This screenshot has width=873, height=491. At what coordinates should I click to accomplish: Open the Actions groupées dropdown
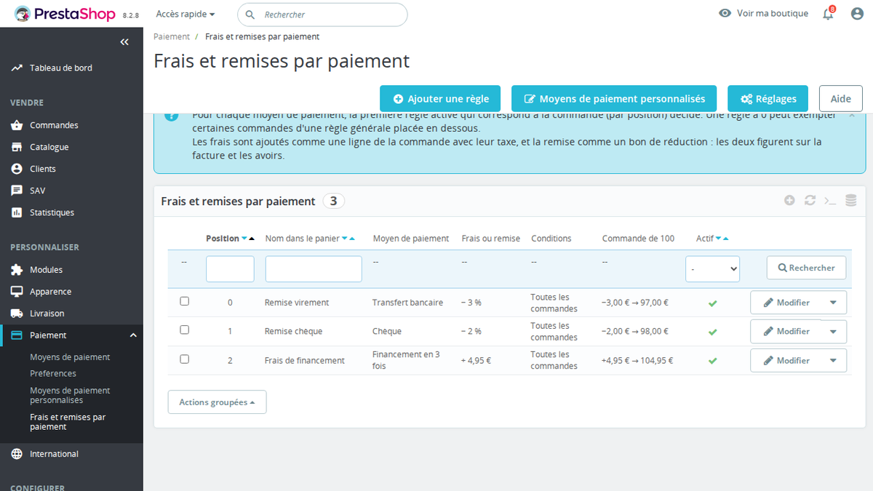(217, 402)
